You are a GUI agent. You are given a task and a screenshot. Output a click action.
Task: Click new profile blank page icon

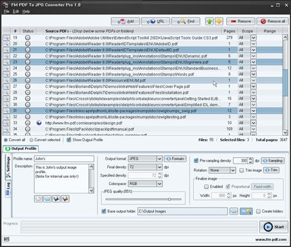(x=38, y=199)
